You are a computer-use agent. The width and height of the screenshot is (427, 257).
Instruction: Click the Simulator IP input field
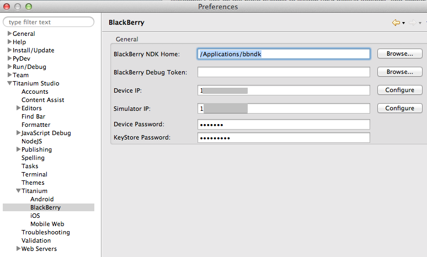(284, 108)
